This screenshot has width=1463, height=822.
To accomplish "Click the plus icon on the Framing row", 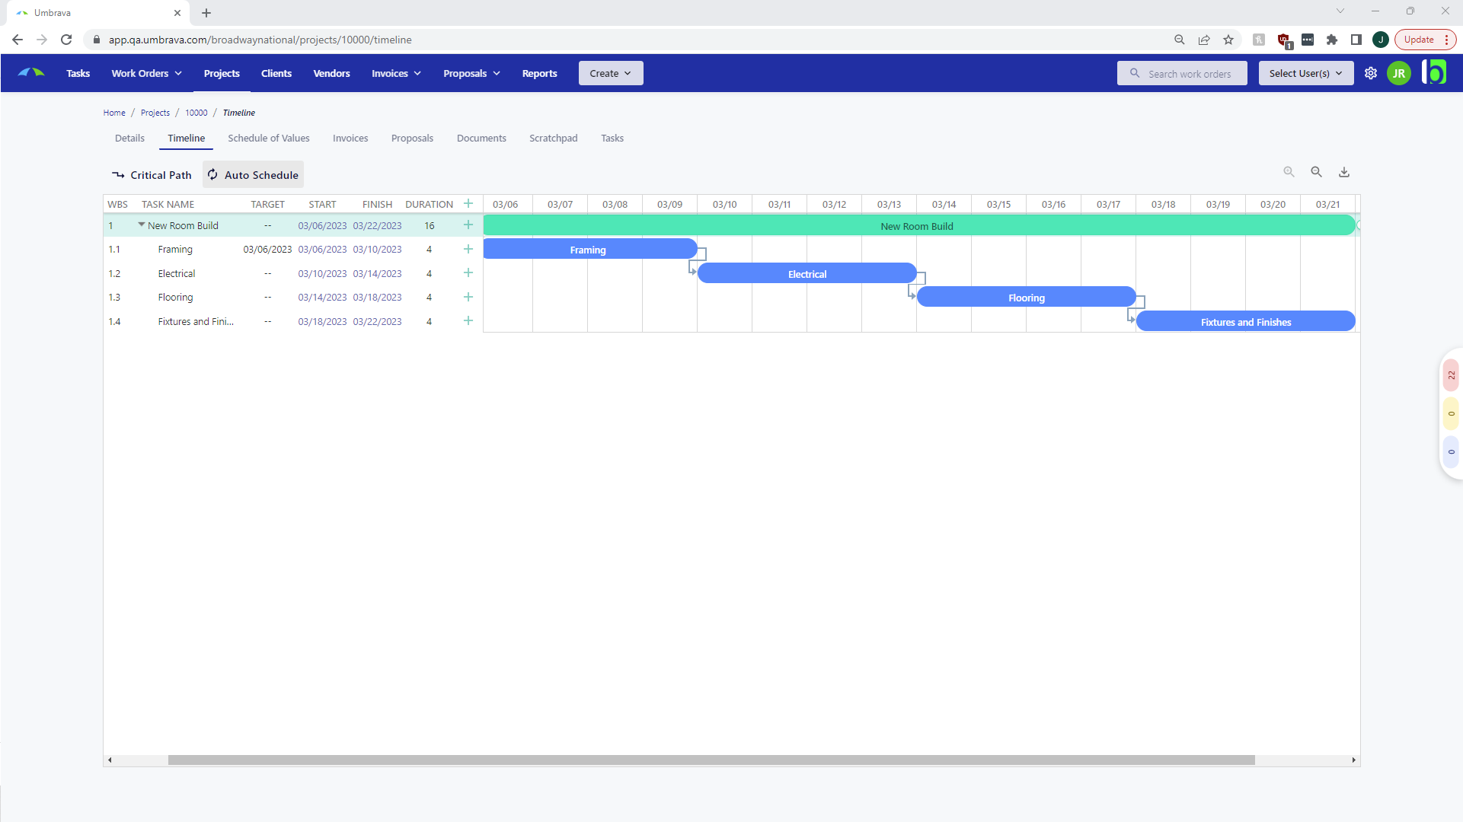I will [468, 249].
